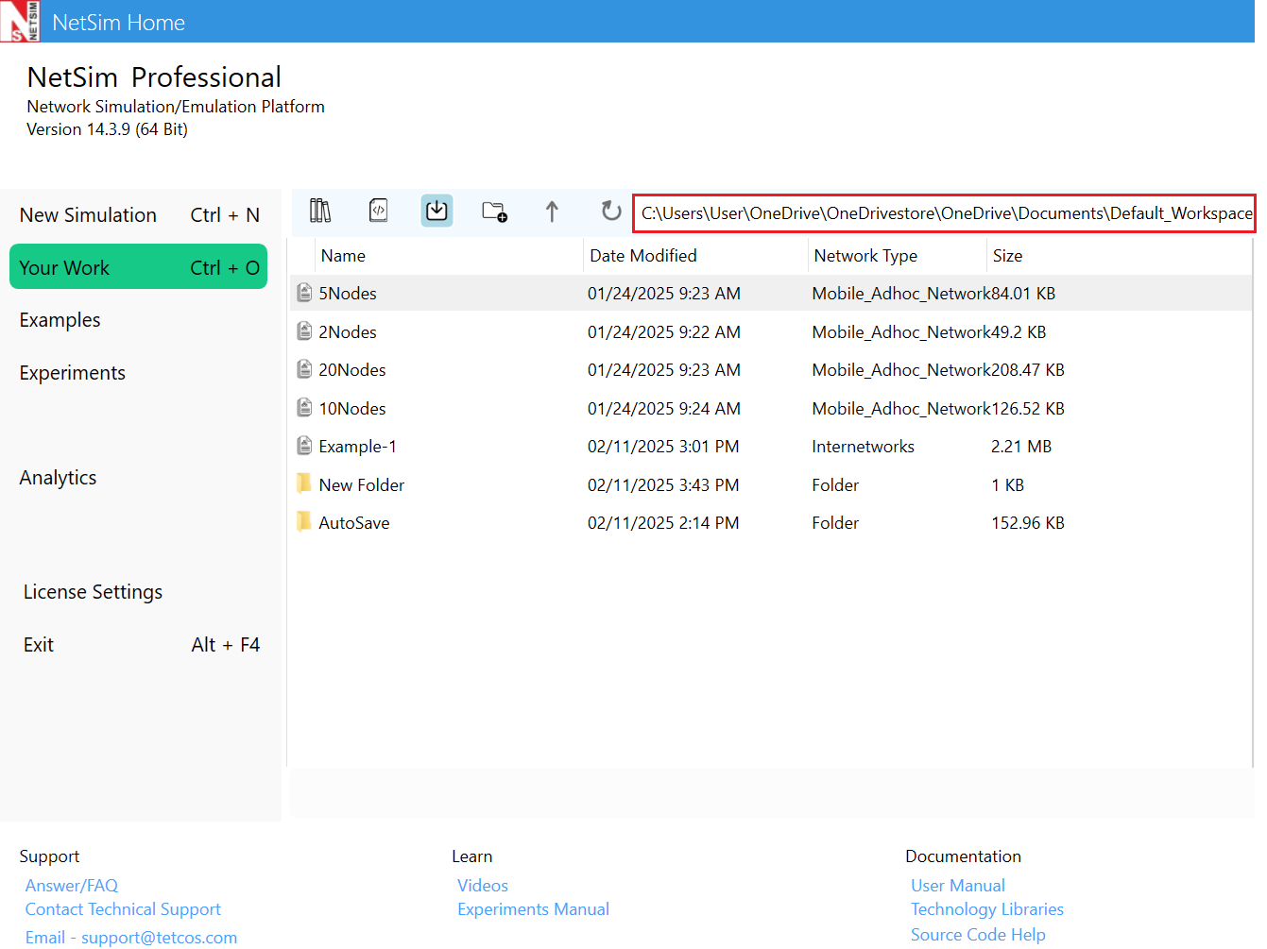Open the Experiments section

pos(72,373)
